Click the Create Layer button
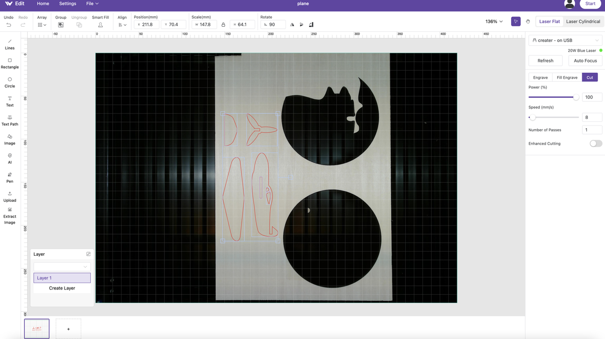Screen dimensions: 605x339 (62, 288)
